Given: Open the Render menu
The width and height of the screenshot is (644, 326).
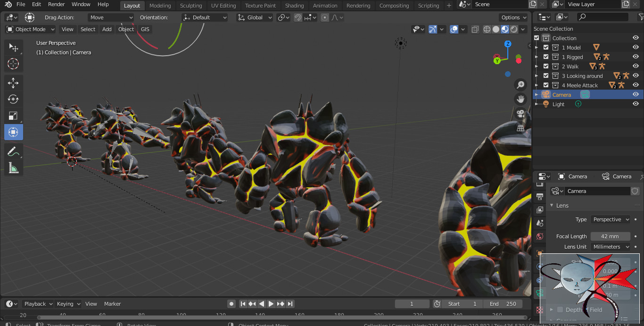Looking at the screenshot, I should pyautogui.click(x=56, y=4).
